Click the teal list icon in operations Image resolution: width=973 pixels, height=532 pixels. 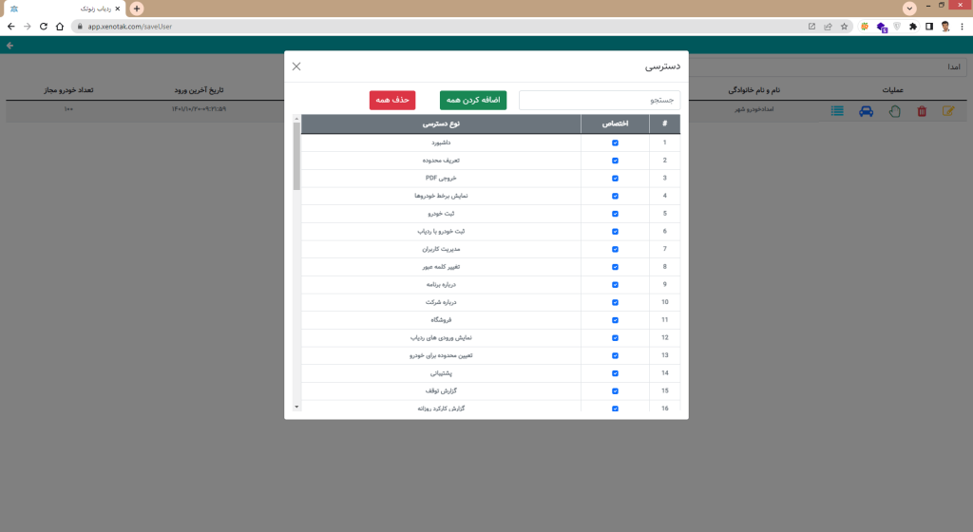837,111
